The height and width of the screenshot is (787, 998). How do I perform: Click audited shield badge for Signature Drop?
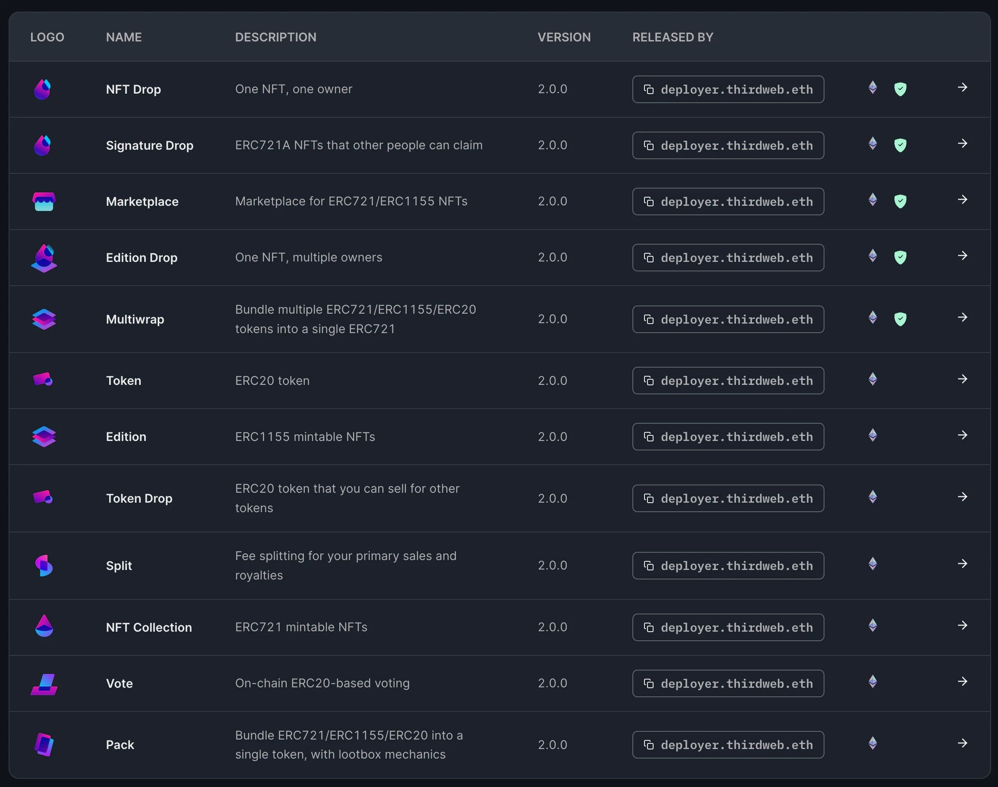(900, 145)
